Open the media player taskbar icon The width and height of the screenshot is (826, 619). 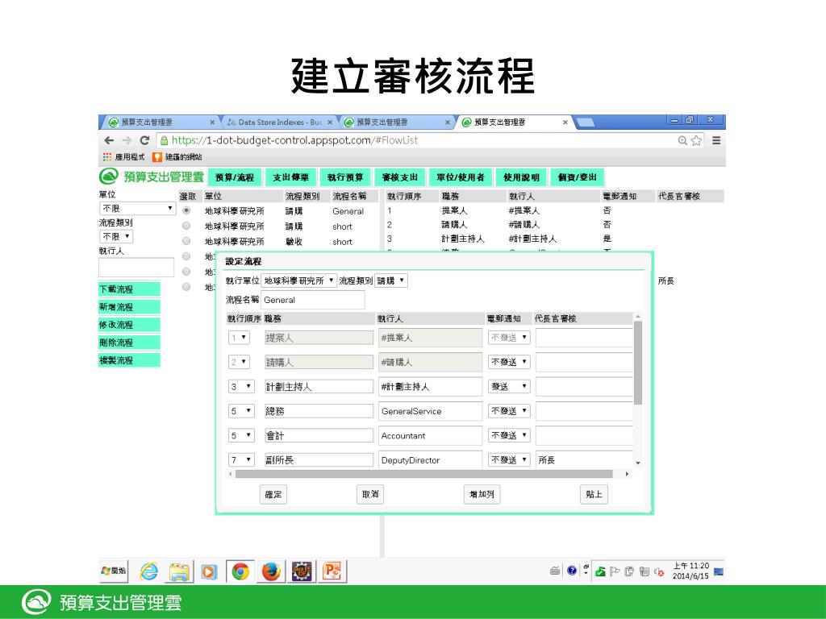(209, 571)
